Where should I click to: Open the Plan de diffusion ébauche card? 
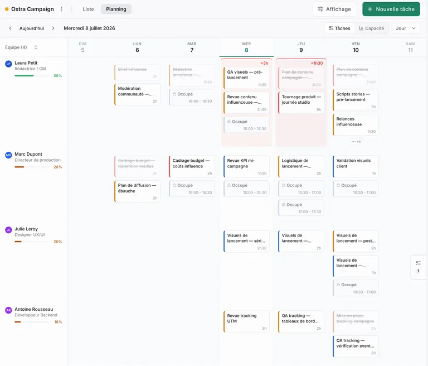tap(137, 191)
